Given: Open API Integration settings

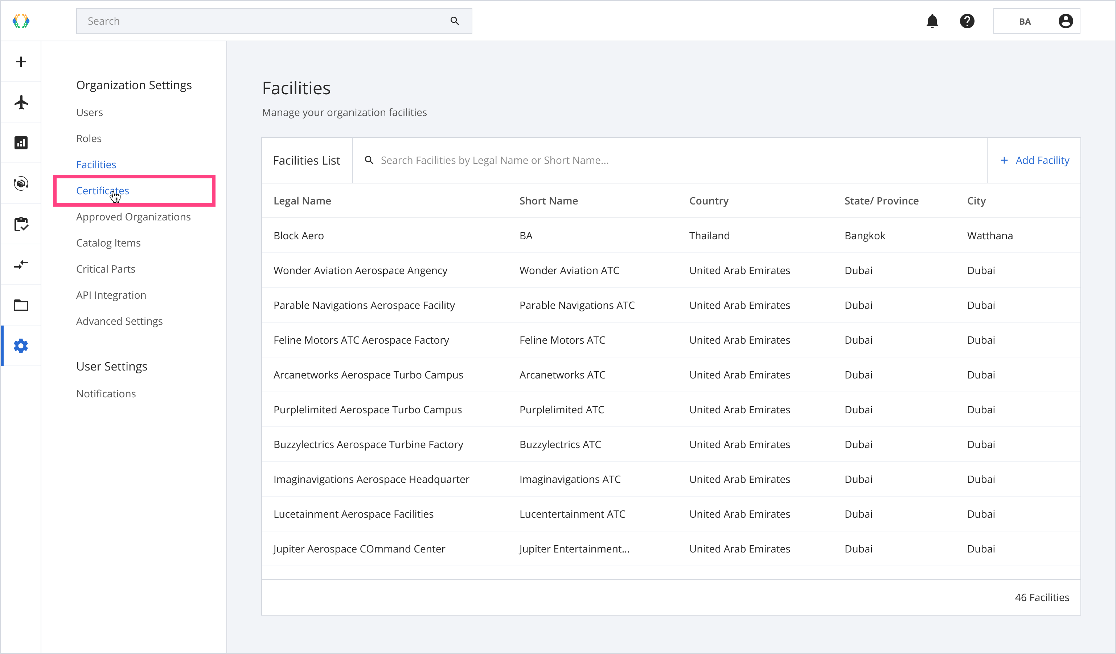Looking at the screenshot, I should tap(111, 295).
